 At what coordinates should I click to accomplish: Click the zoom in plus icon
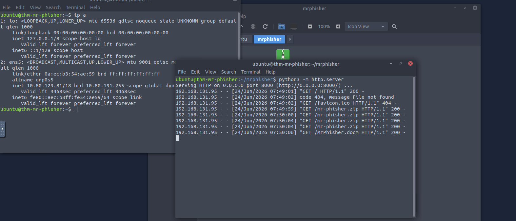[x=338, y=26]
